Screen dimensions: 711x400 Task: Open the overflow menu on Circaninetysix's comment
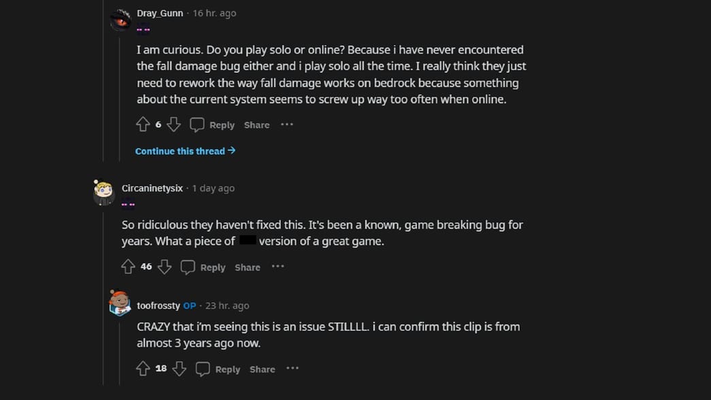point(278,267)
